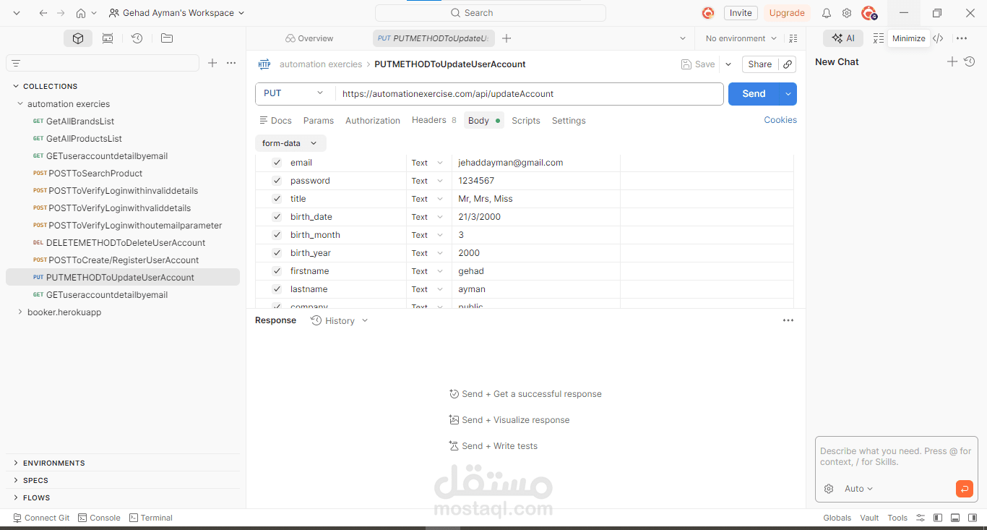Open the Cookies link
Screen dimensions: 987x530
[x=780, y=120]
